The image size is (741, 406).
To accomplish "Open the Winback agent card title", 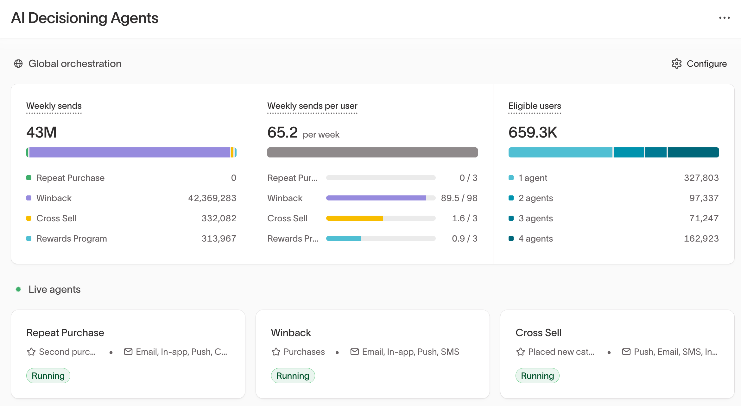I will point(291,333).
